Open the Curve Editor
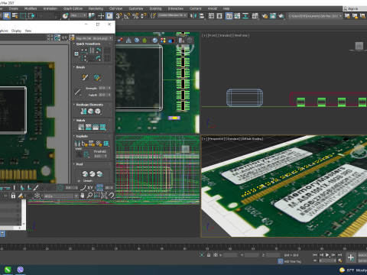Image resolution: width=367 pixels, height=275 pixels. [237, 16]
